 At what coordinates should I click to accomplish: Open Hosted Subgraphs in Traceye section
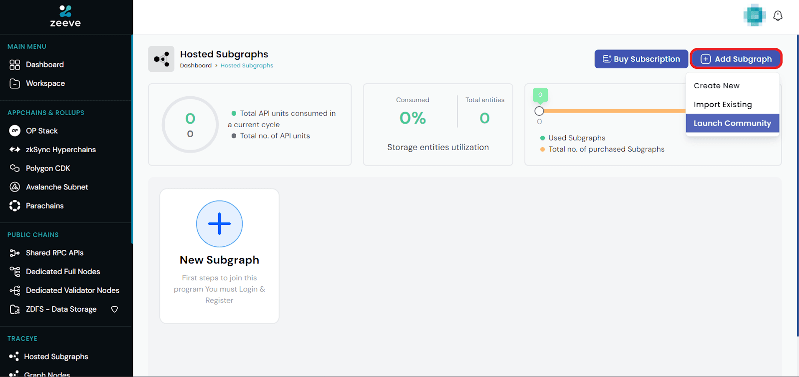(56, 357)
